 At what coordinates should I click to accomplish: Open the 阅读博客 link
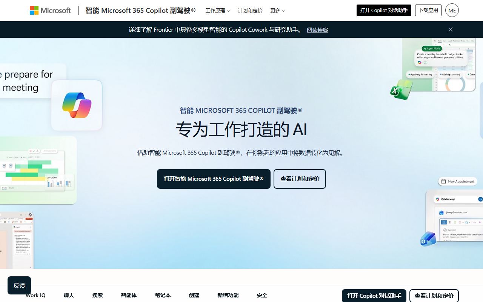coord(317,30)
